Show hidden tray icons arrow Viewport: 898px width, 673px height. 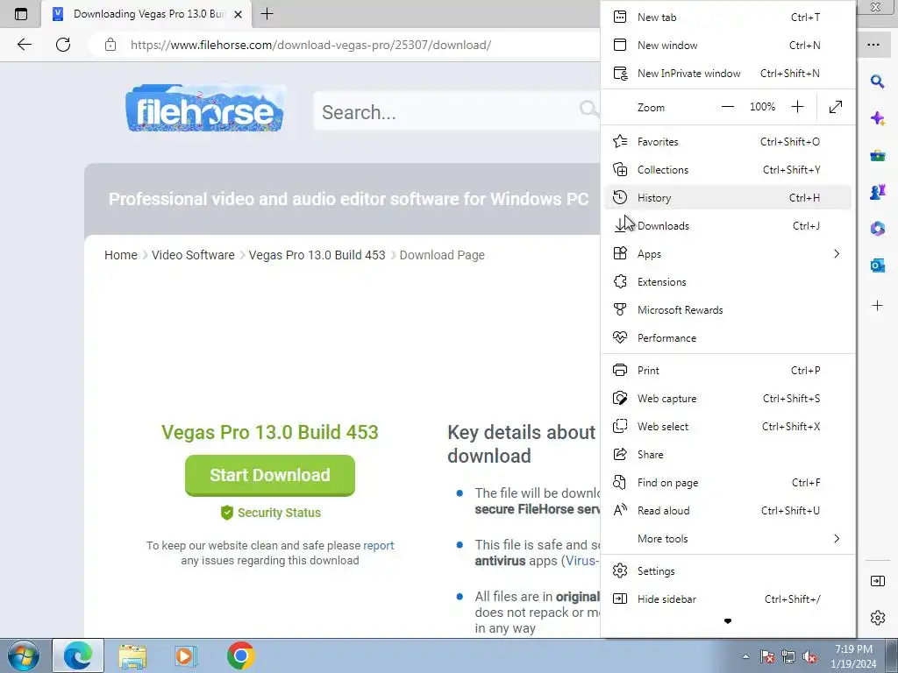tap(745, 656)
